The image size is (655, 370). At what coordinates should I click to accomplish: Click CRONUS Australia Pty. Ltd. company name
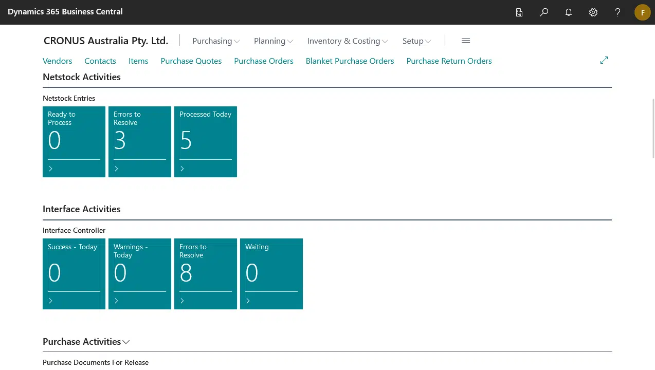pos(106,41)
